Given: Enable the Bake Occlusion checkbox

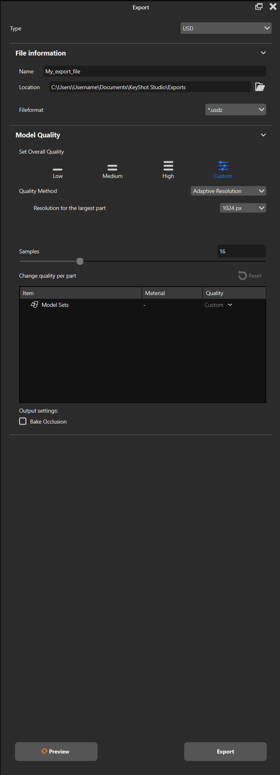Looking at the screenshot, I should pyautogui.click(x=23, y=422).
